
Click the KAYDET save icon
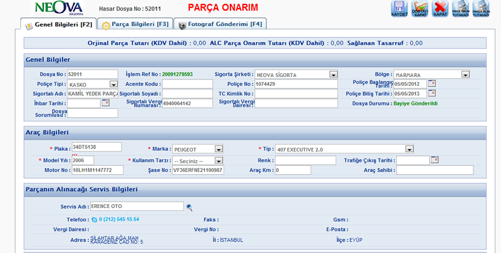coord(400,9)
